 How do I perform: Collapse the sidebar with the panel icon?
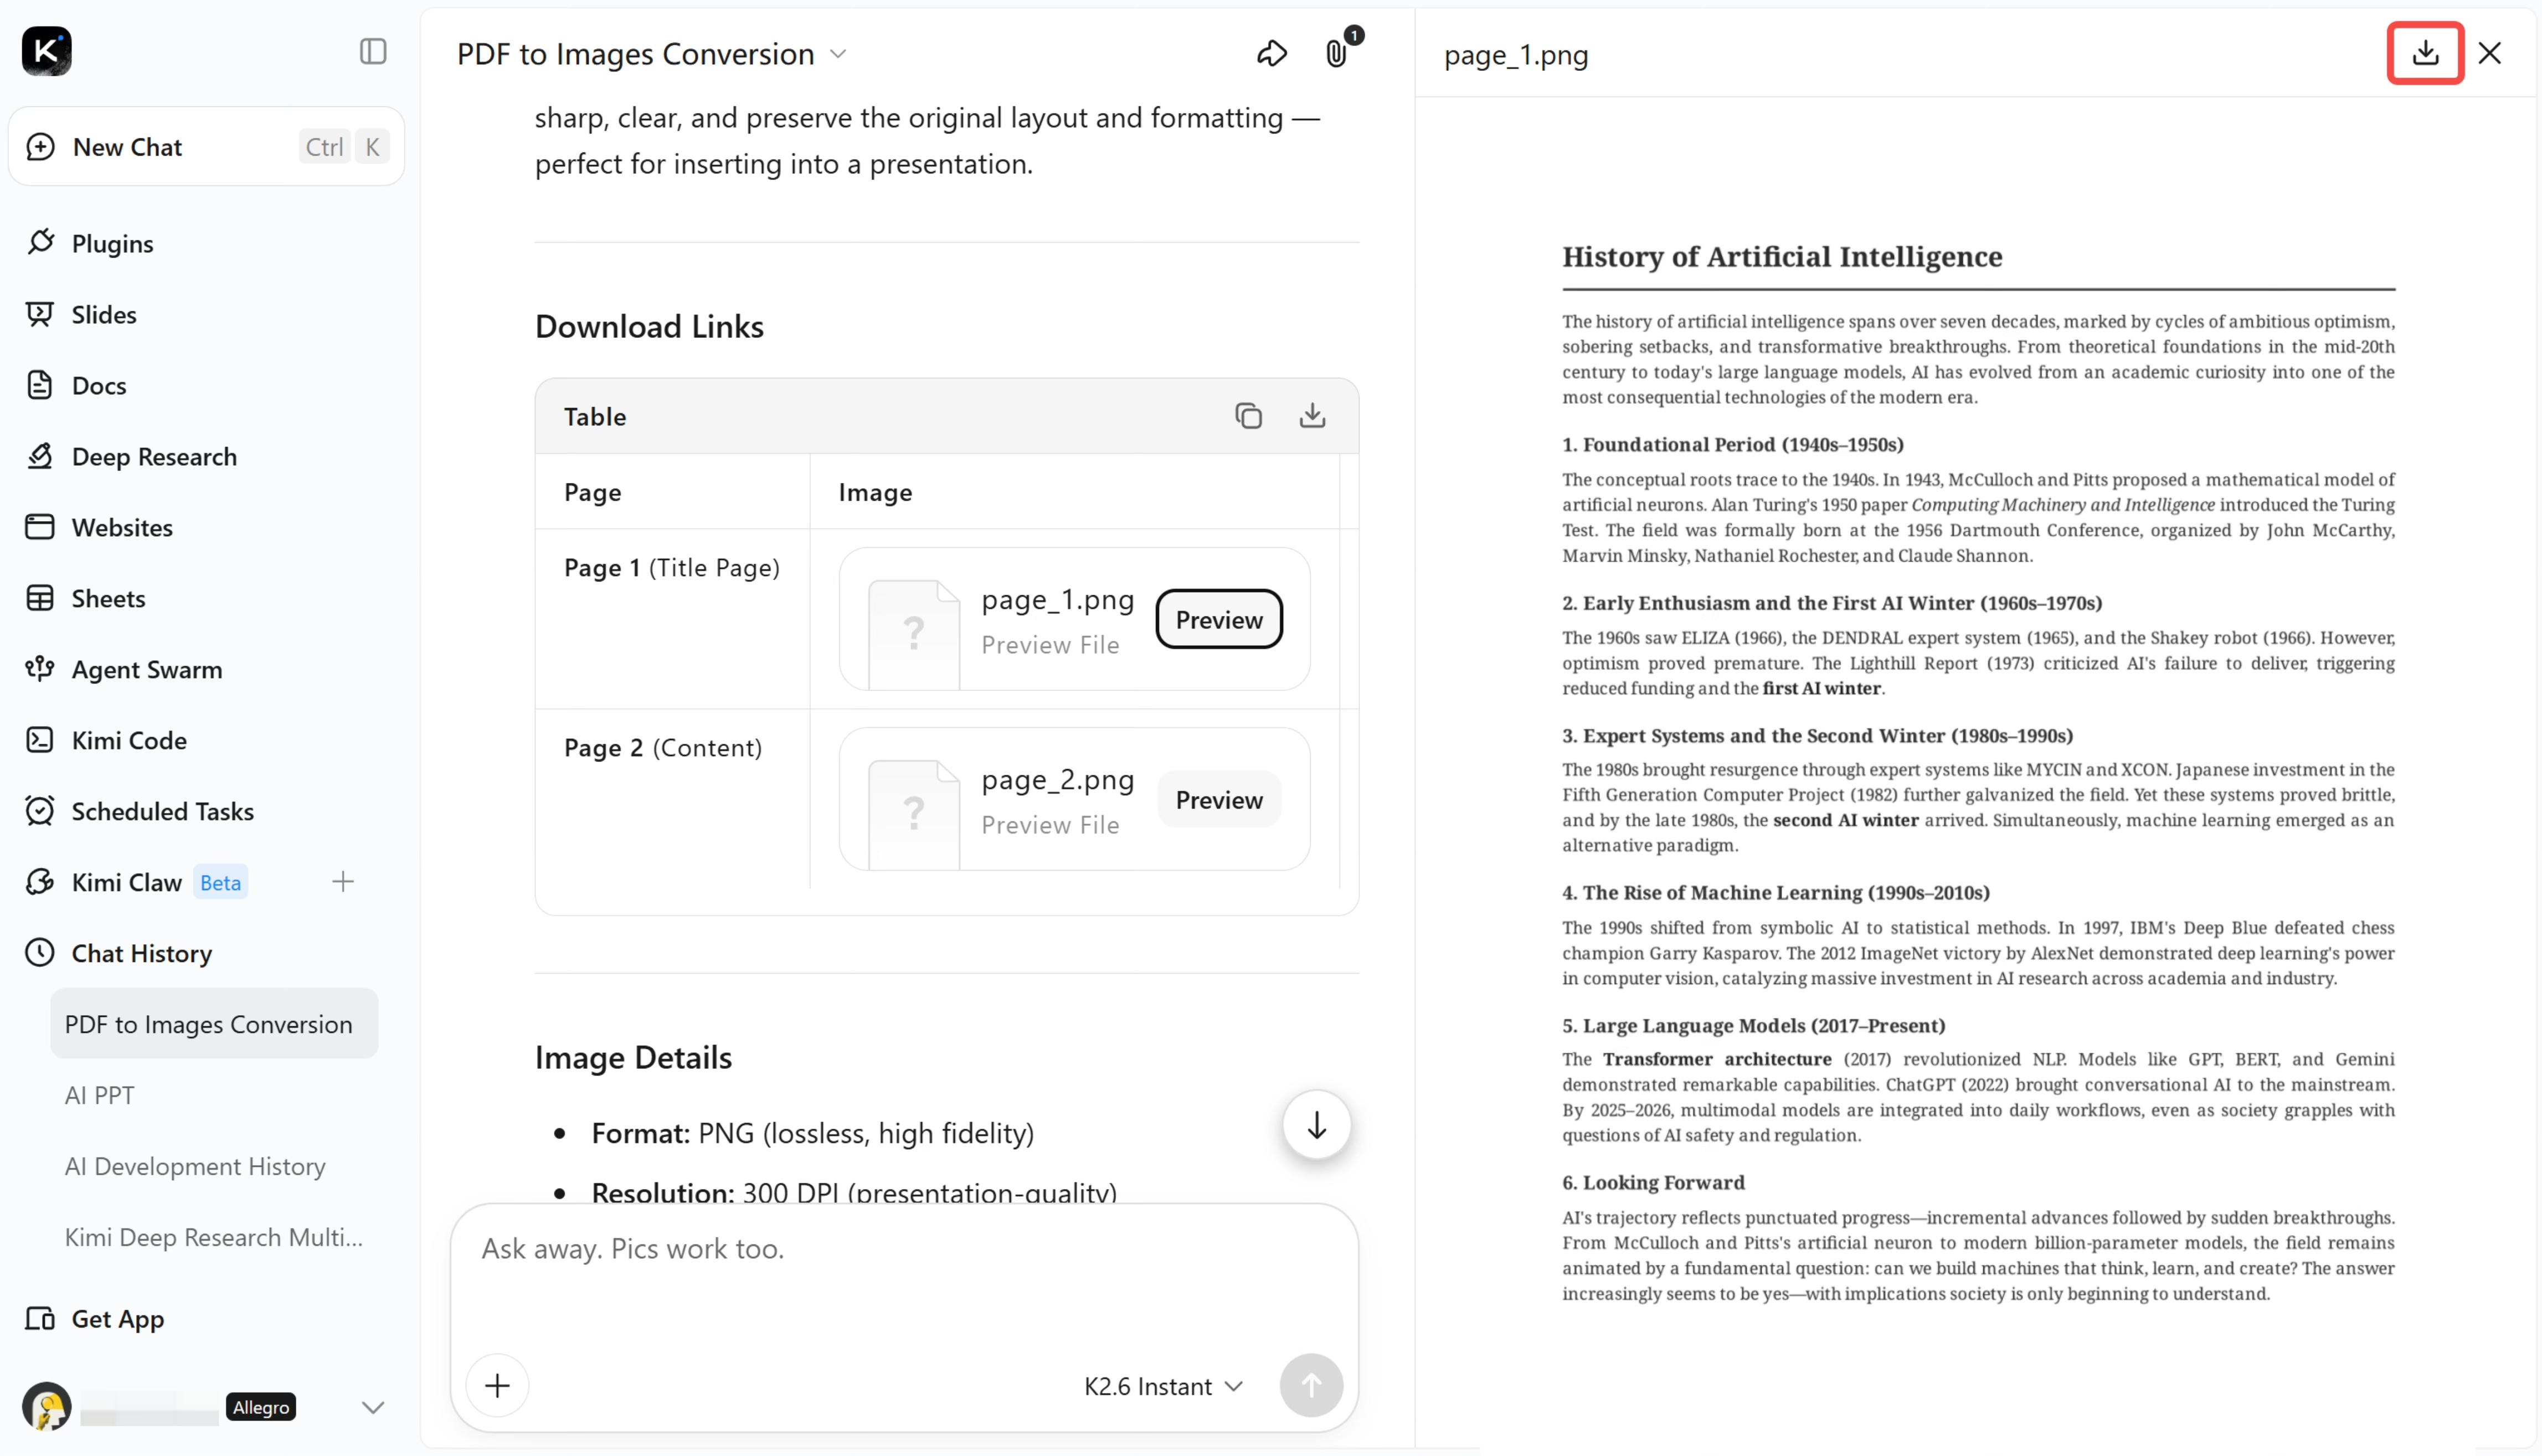click(x=373, y=51)
